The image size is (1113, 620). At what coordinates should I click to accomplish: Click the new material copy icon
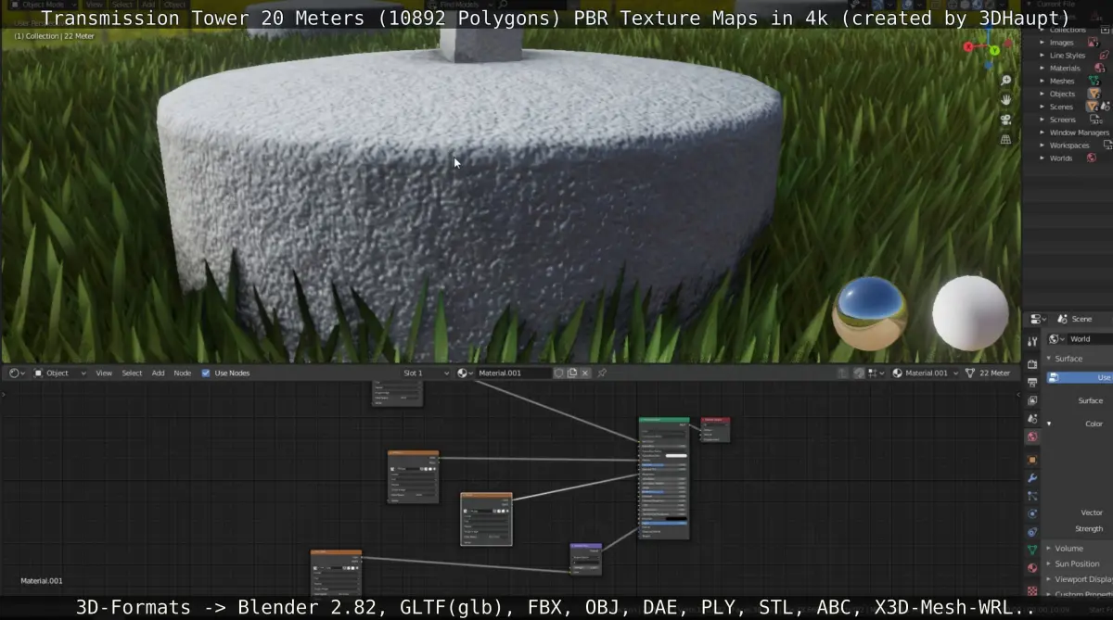click(572, 373)
